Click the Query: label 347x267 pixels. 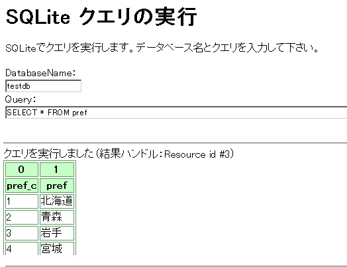tap(21, 99)
